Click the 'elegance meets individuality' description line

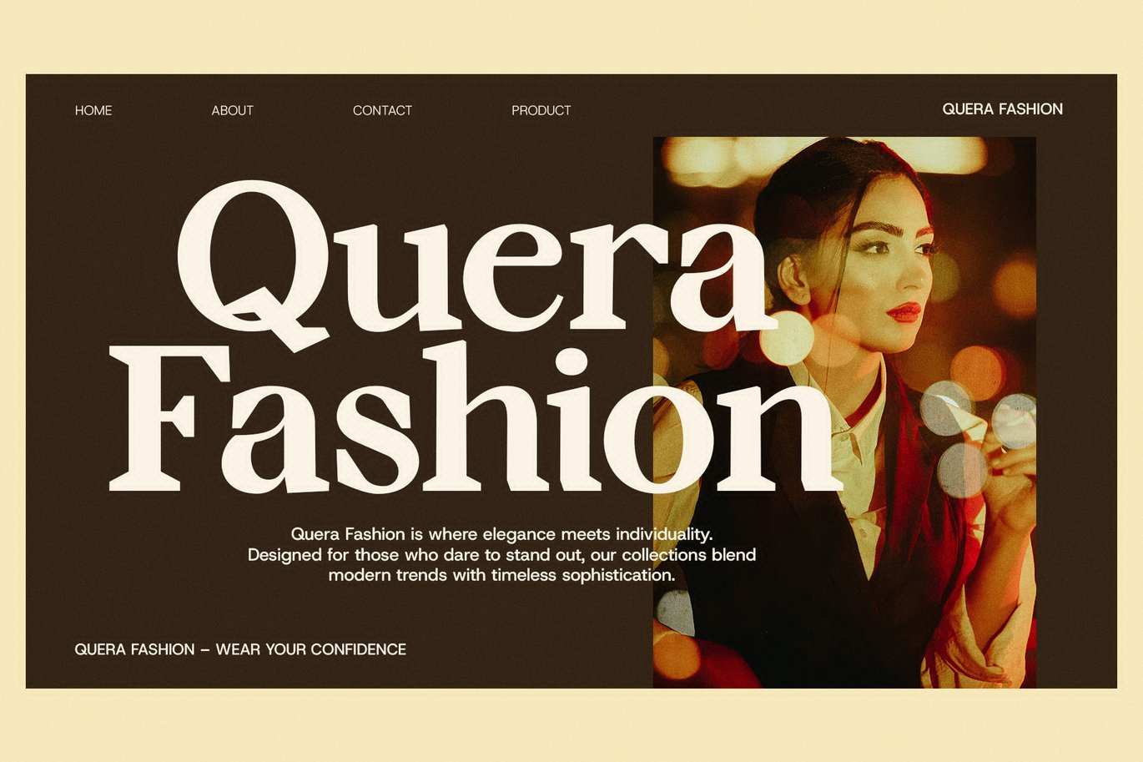pyautogui.click(x=501, y=534)
